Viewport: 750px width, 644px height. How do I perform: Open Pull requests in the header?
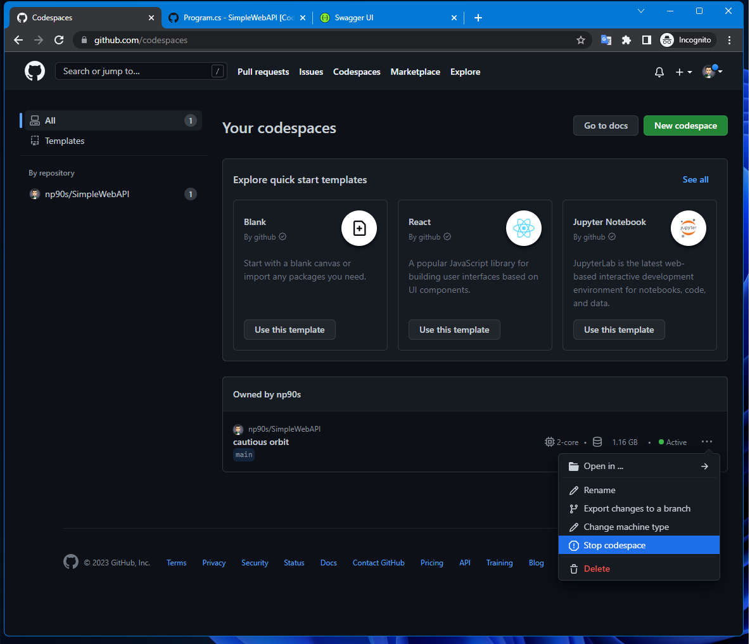263,72
